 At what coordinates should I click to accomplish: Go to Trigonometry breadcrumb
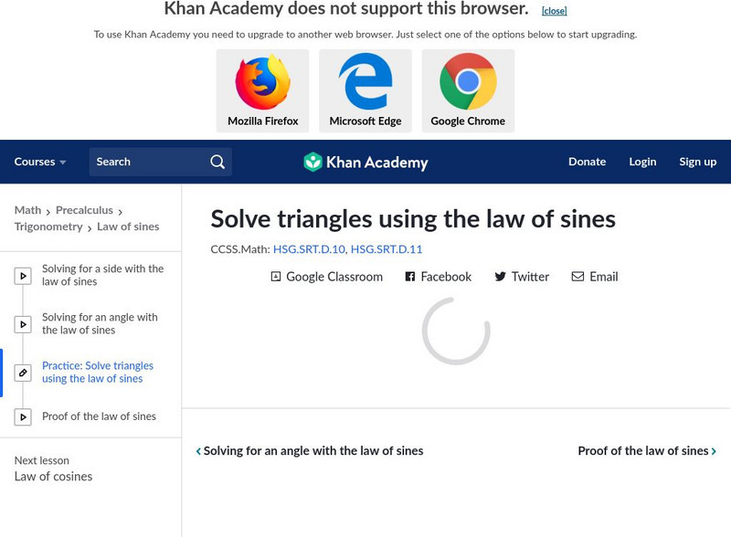[48, 226]
